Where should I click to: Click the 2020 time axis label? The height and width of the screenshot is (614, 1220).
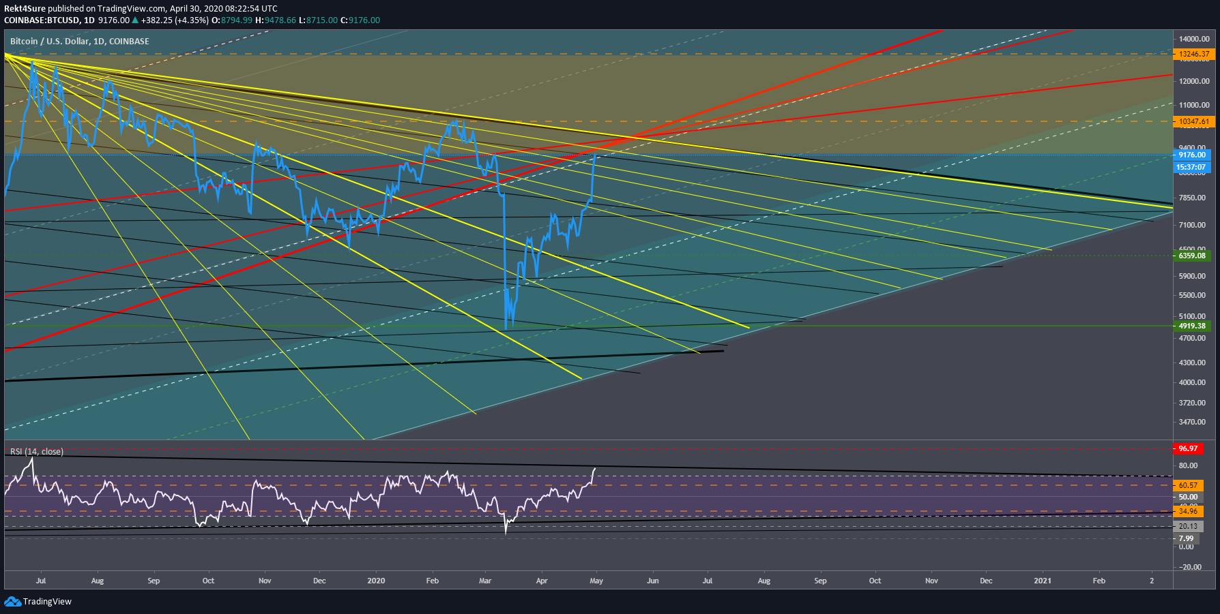pos(376,581)
